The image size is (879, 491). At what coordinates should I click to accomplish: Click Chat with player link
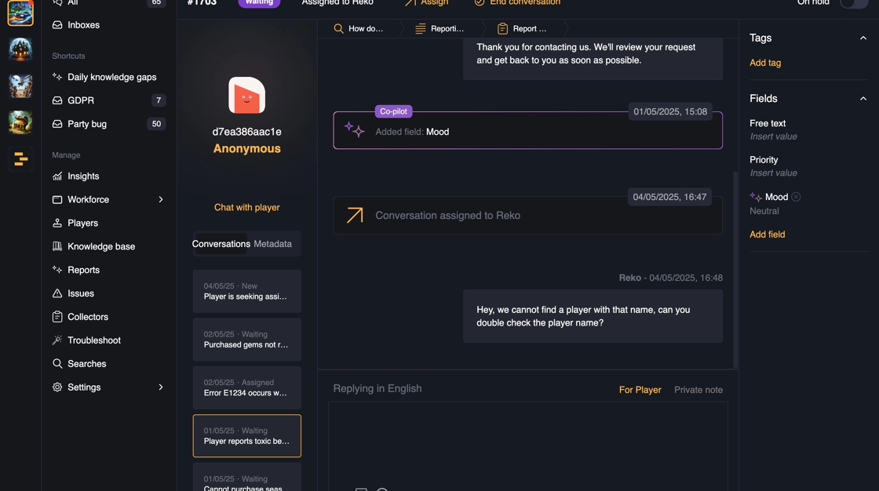pyautogui.click(x=246, y=207)
